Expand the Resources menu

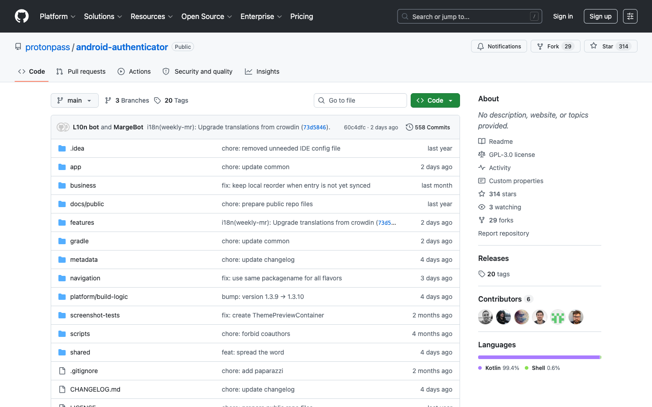pyautogui.click(x=152, y=16)
